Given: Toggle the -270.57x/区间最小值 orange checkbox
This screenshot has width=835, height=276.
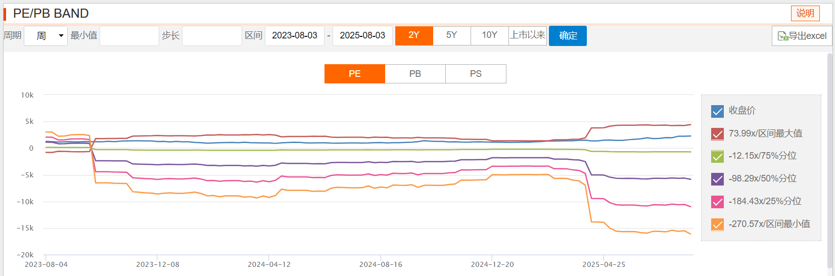Looking at the screenshot, I should click(717, 224).
